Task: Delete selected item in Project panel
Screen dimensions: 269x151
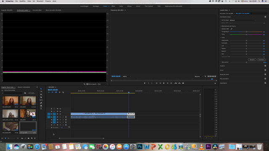Action: tap(35, 138)
